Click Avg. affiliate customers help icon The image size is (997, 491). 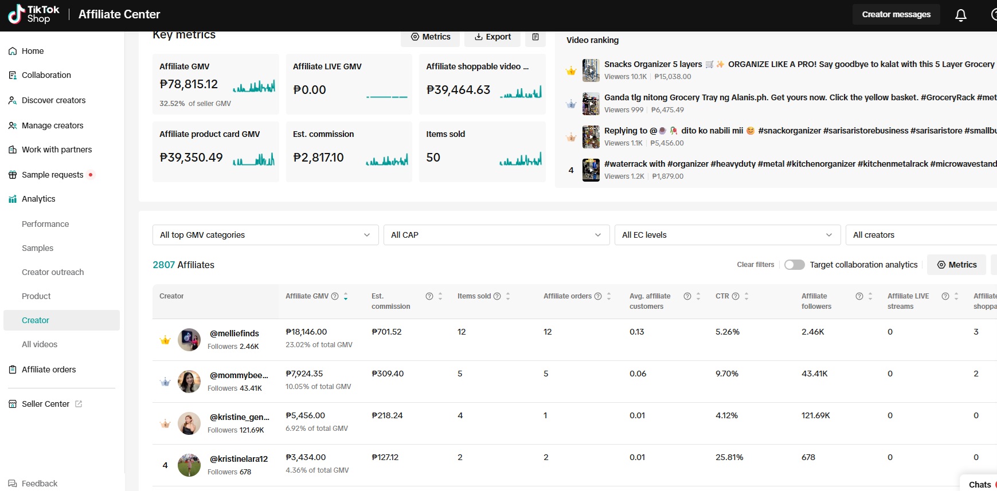[x=687, y=296]
